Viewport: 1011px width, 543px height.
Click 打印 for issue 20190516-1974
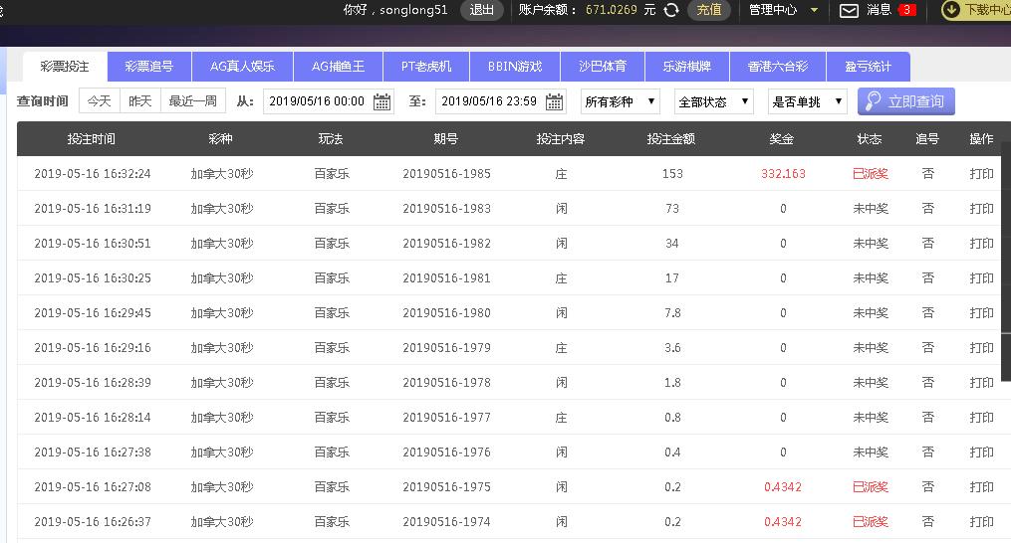[981, 522]
